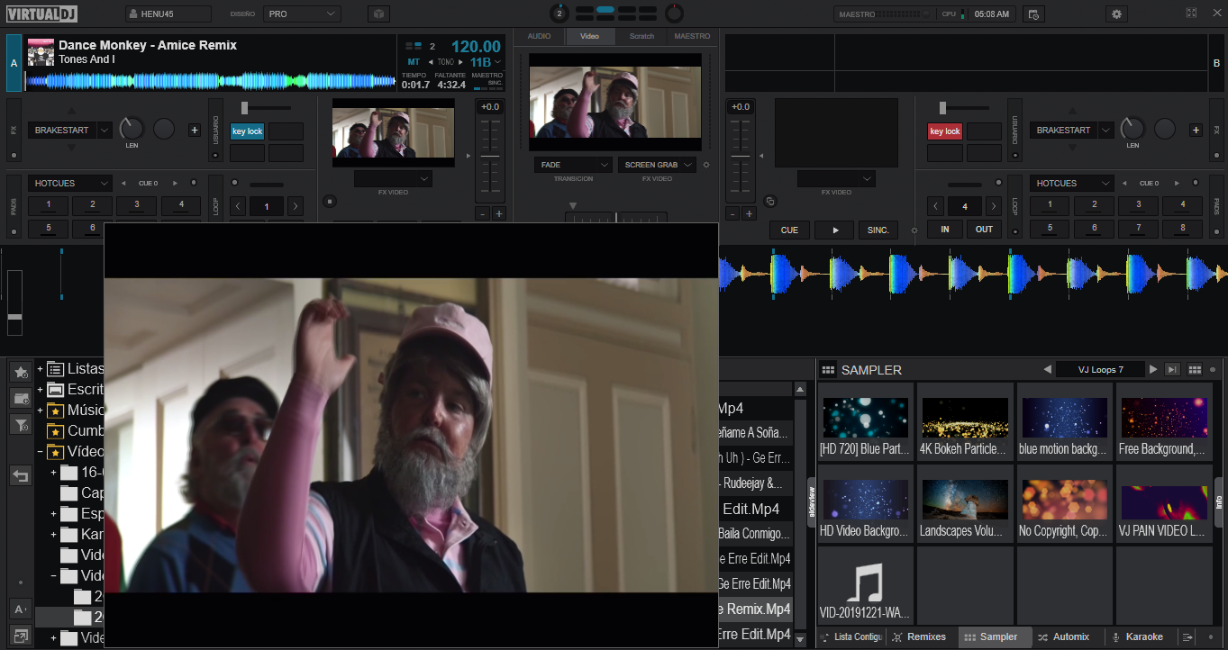Open HOTCUES pads dropdown on left deck

tap(69, 183)
